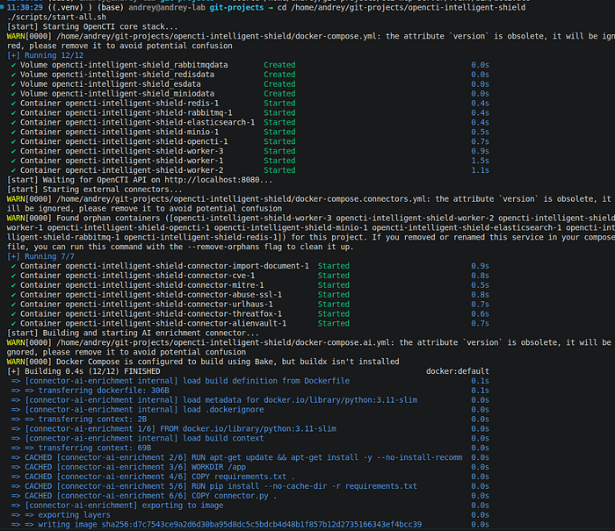
Task: Click the connector-abuse-ssl-1 container line
Action: (x=250, y=295)
